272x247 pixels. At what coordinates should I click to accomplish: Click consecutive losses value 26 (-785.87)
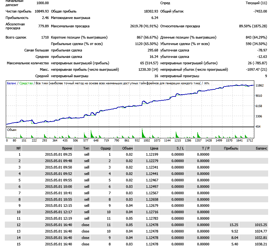[258, 63]
